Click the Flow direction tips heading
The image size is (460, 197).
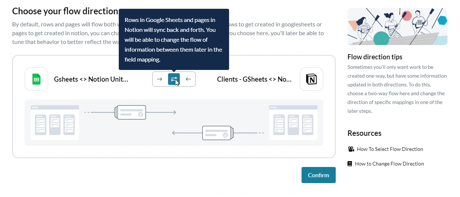click(375, 57)
